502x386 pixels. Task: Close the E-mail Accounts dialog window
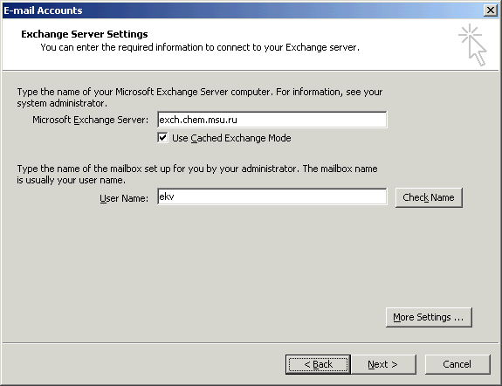click(x=490, y=10)
